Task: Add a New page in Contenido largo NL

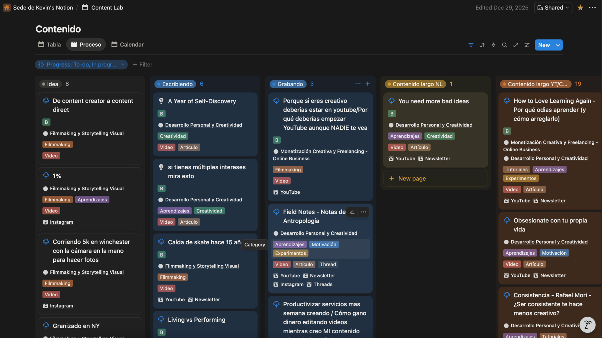Action: coord(436,179)
